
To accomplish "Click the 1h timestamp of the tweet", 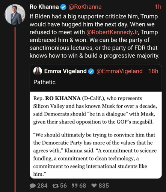I will point(158,7).
